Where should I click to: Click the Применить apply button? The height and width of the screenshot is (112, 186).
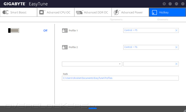tap(116, 20)
